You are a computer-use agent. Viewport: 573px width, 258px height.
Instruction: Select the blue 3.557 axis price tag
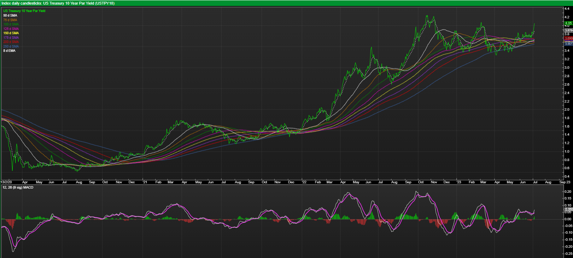(568, 44)
